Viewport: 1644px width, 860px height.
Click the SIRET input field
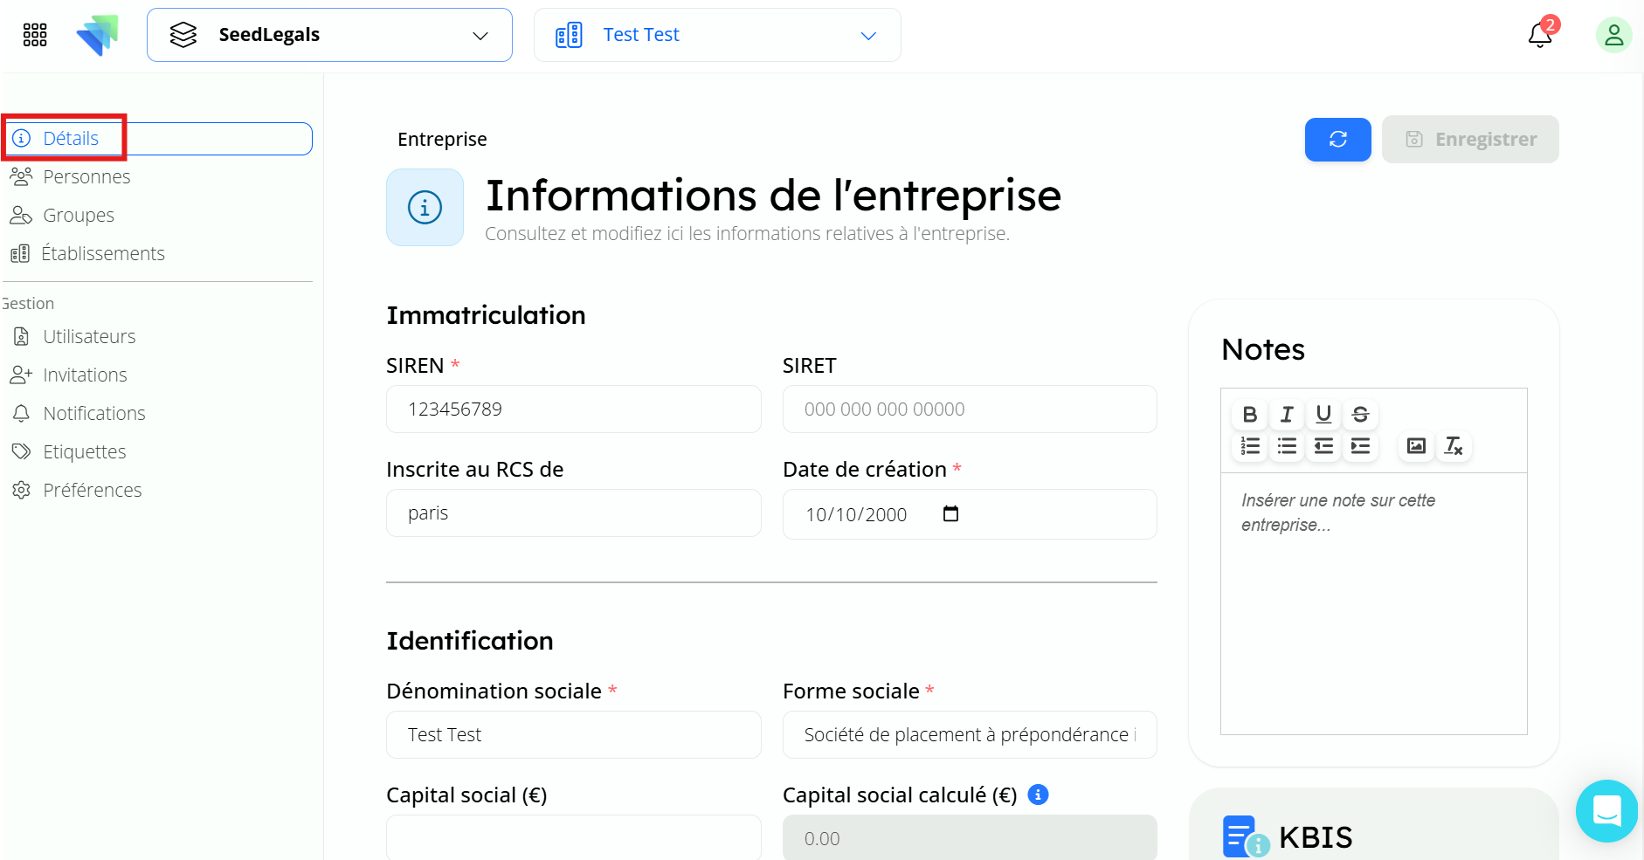click(970, 409)
